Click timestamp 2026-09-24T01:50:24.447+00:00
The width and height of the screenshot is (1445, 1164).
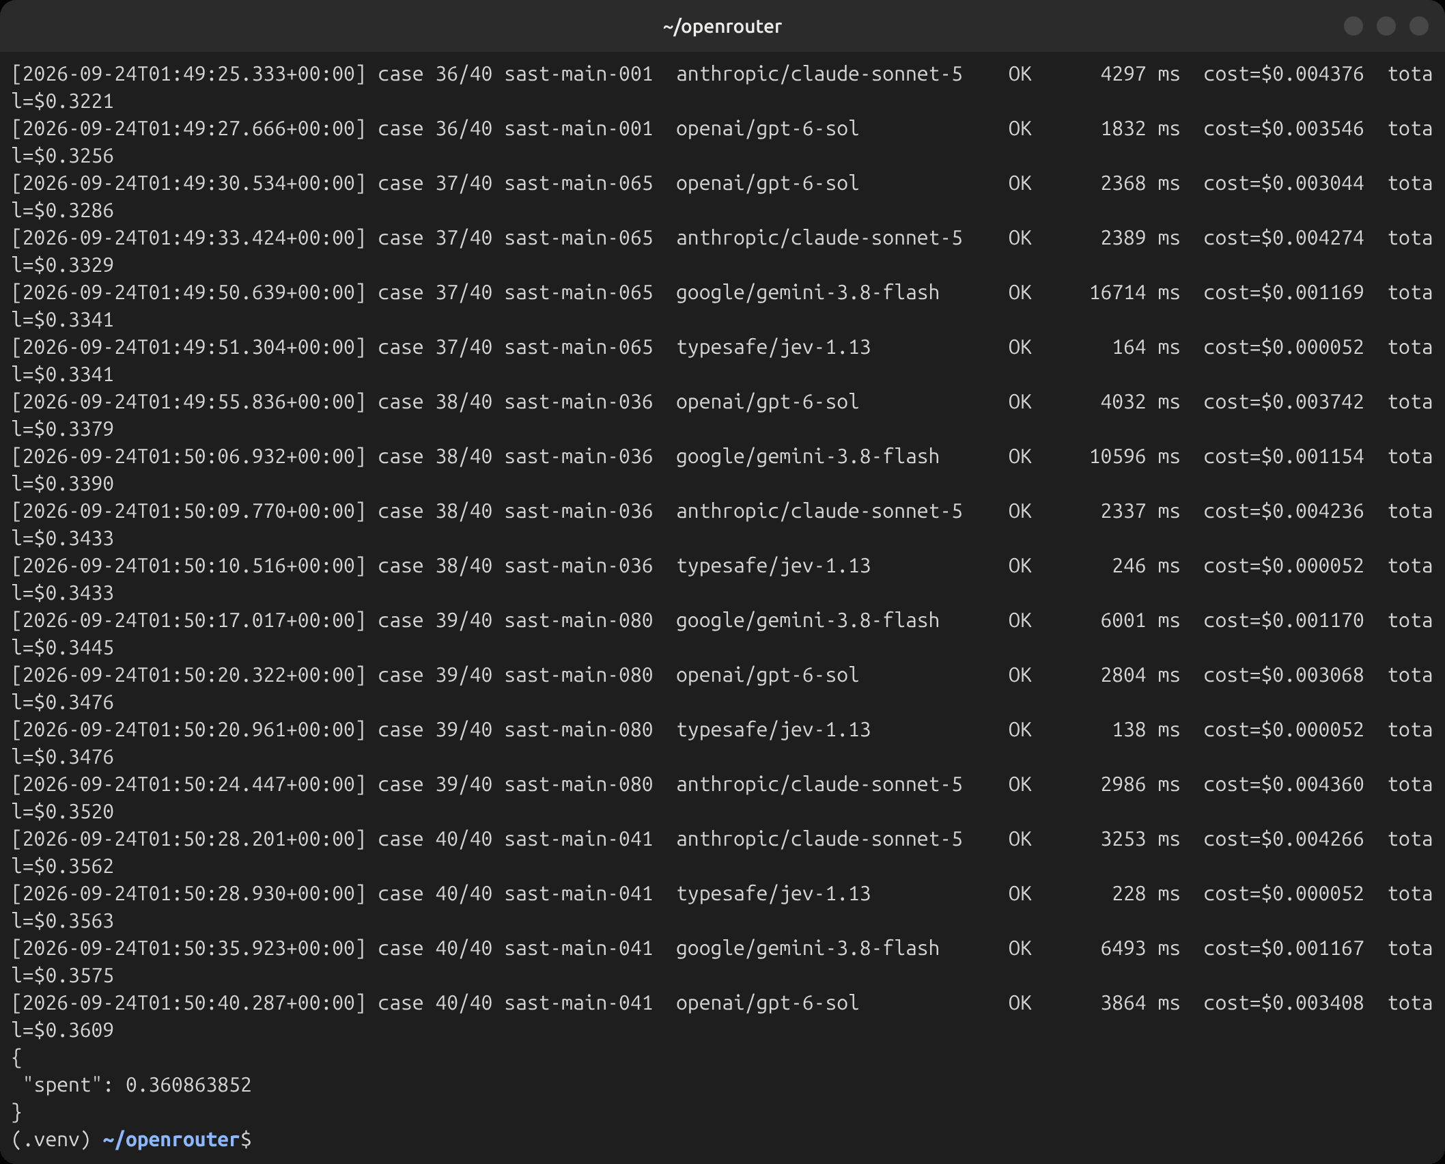[189, 784]
